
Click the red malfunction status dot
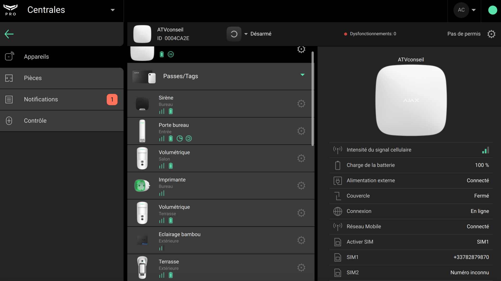[x=345, y=34]
